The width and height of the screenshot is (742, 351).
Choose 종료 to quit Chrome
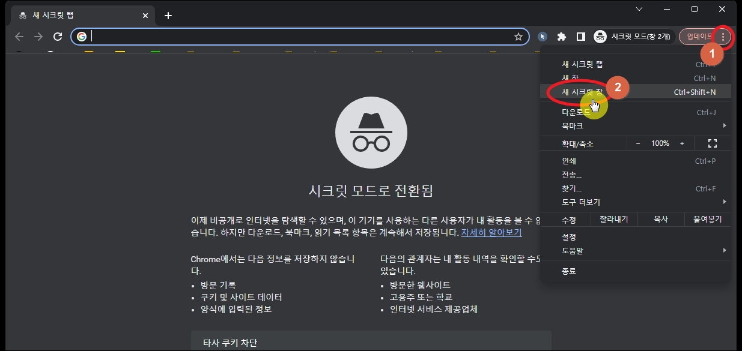[636, 271]
